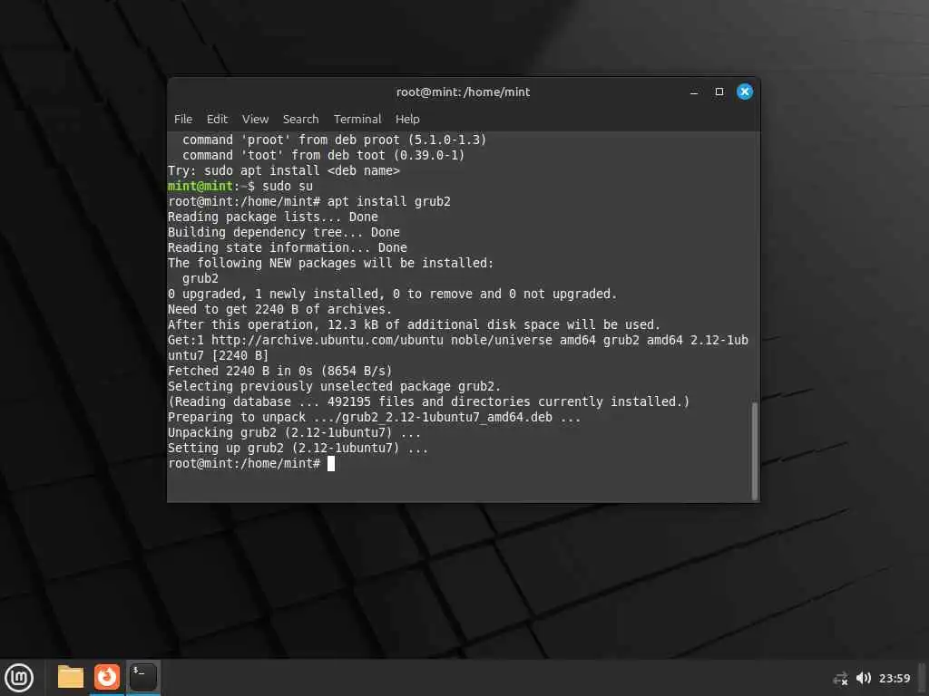
Task: Click 'Need to get 2240 B of archives' line
Action: (279, 309)
